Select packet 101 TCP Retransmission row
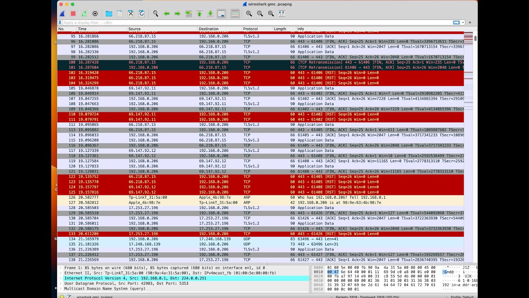529x298 pixels. click(260, 67)
